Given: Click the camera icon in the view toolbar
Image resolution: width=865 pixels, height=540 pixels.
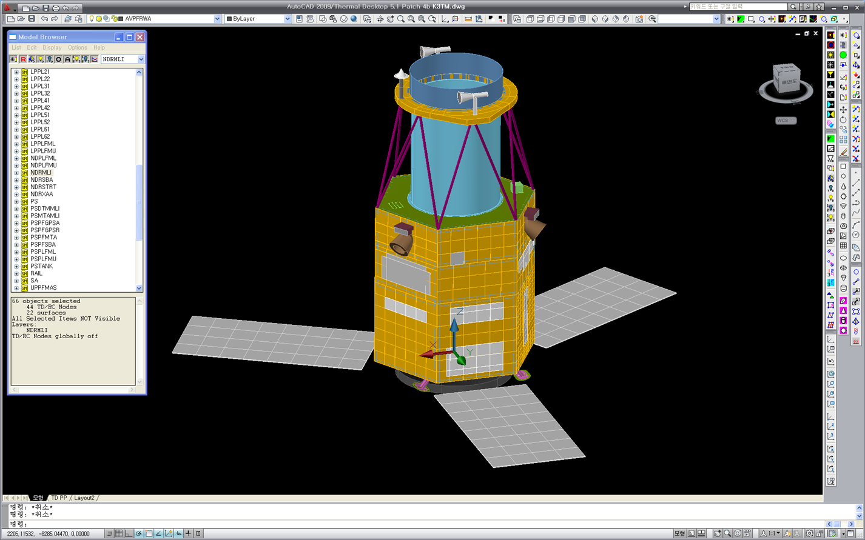Looking at the screenshot, I should pos(639,19).
